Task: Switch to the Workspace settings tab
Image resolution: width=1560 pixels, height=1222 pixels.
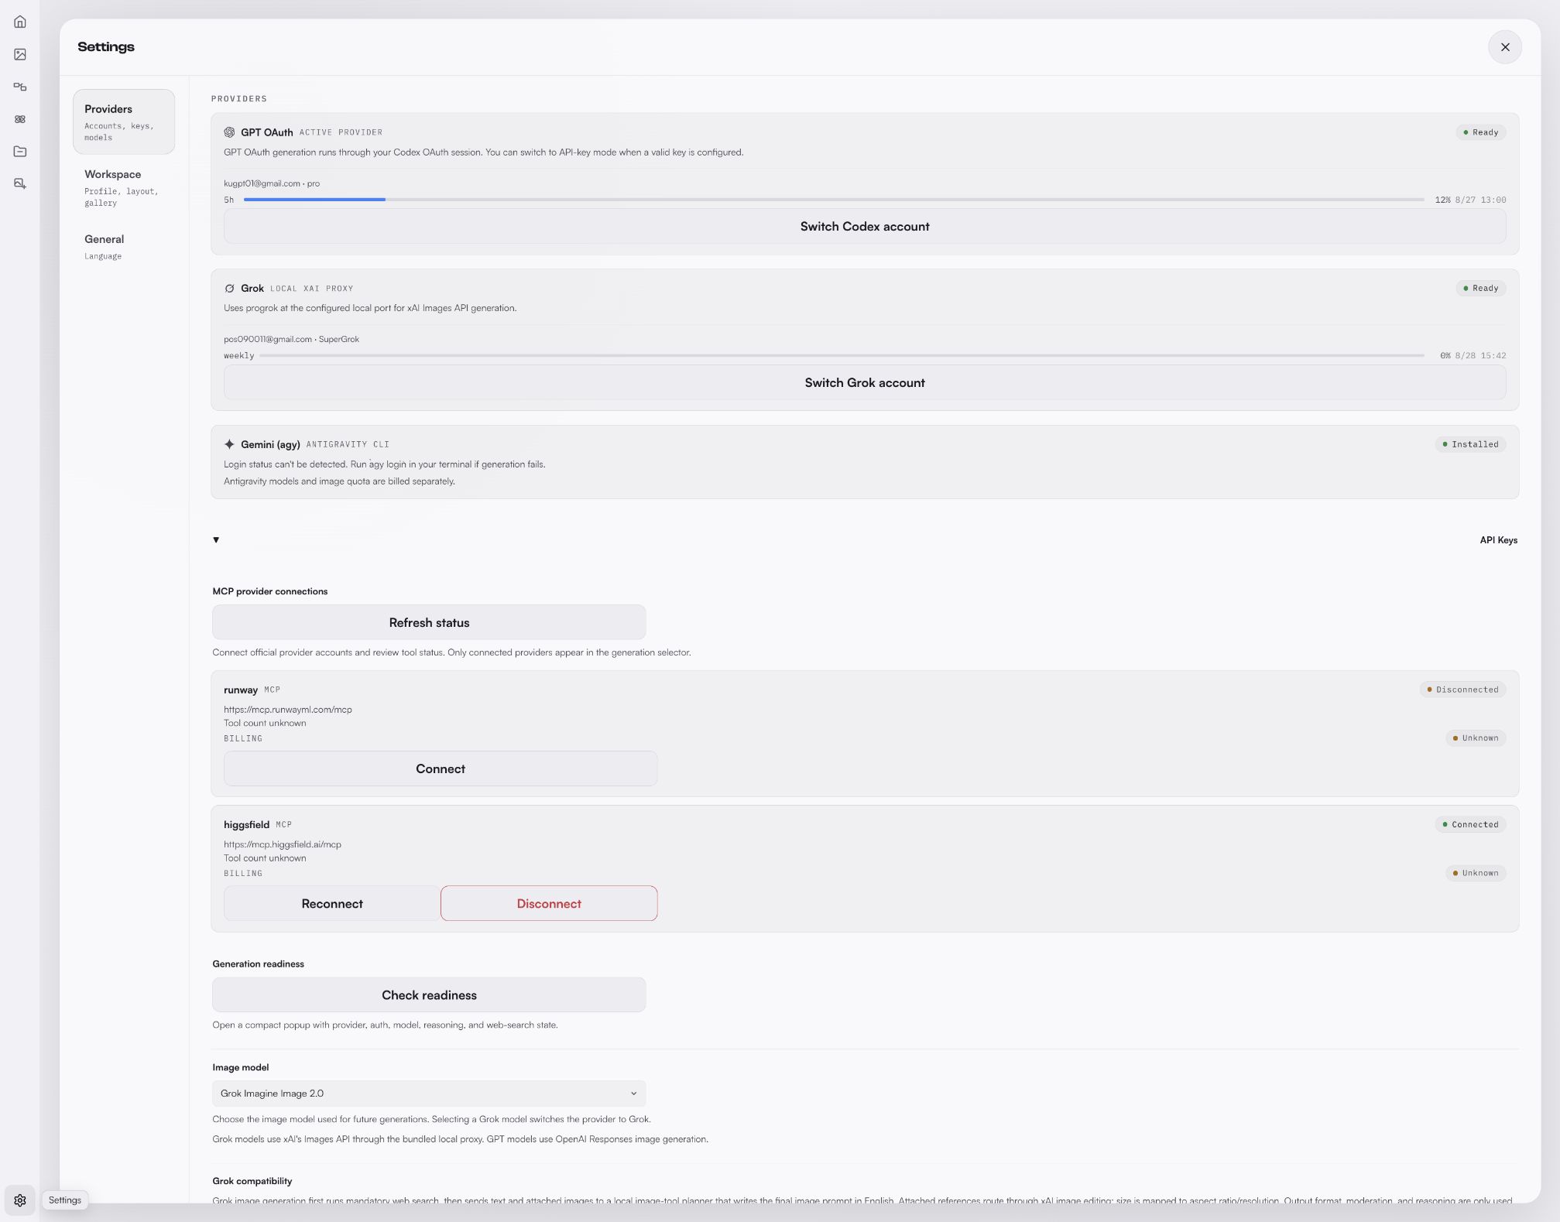Action: 124,187
